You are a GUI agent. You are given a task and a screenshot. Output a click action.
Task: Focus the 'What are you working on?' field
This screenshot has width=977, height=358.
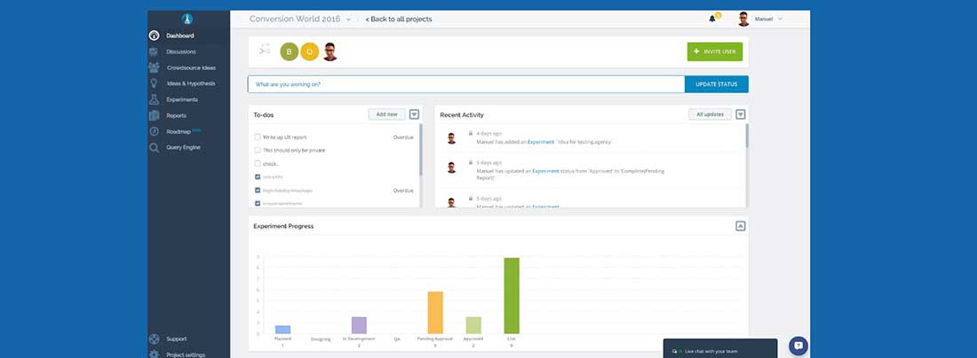[x=465, y=84]
